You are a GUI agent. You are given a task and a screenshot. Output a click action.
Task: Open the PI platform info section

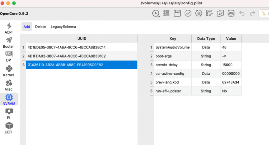9,114
